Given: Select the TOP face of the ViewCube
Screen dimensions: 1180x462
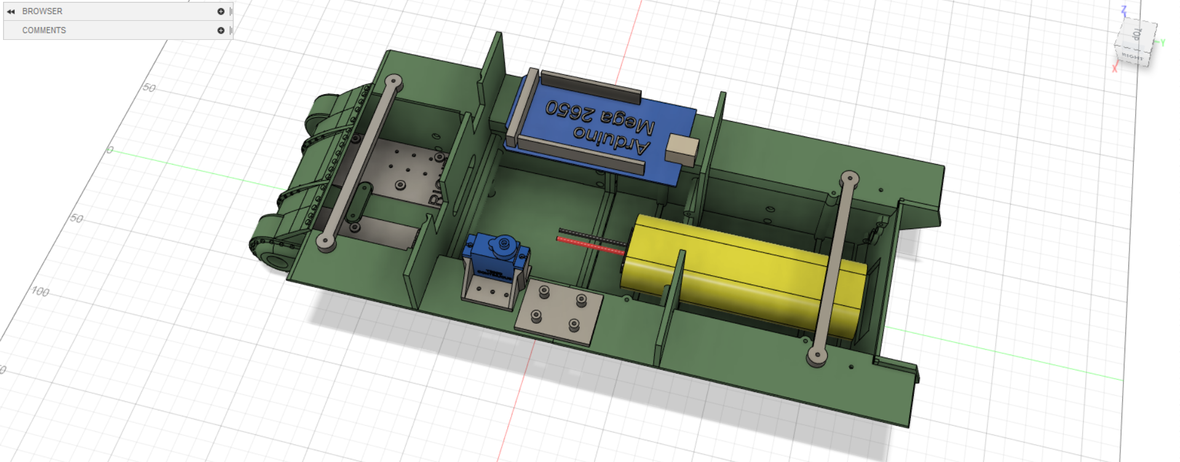Looking at the screenshot, I should point(1136,34).
